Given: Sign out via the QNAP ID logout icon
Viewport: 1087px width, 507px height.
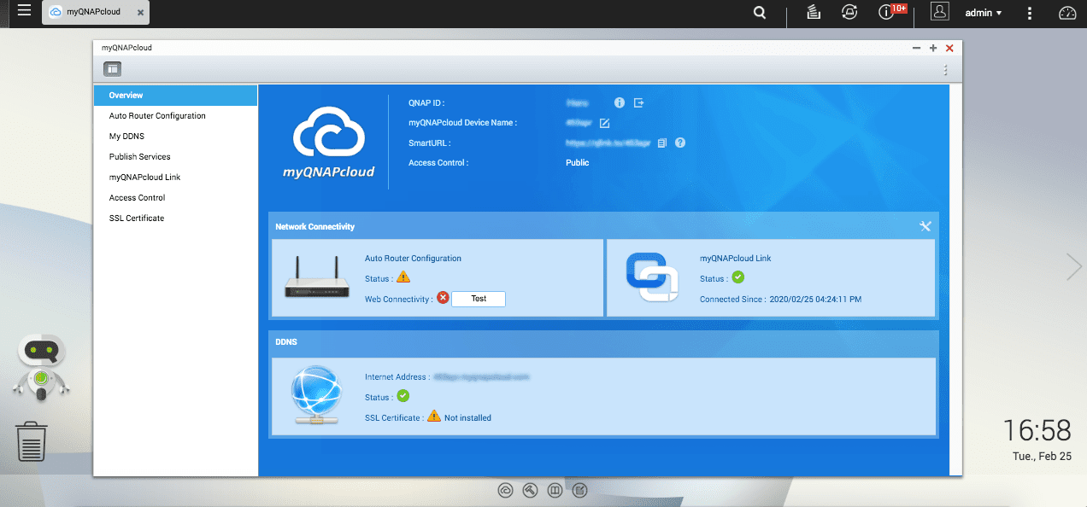Looking at the screenshot, I should (638, 102).
